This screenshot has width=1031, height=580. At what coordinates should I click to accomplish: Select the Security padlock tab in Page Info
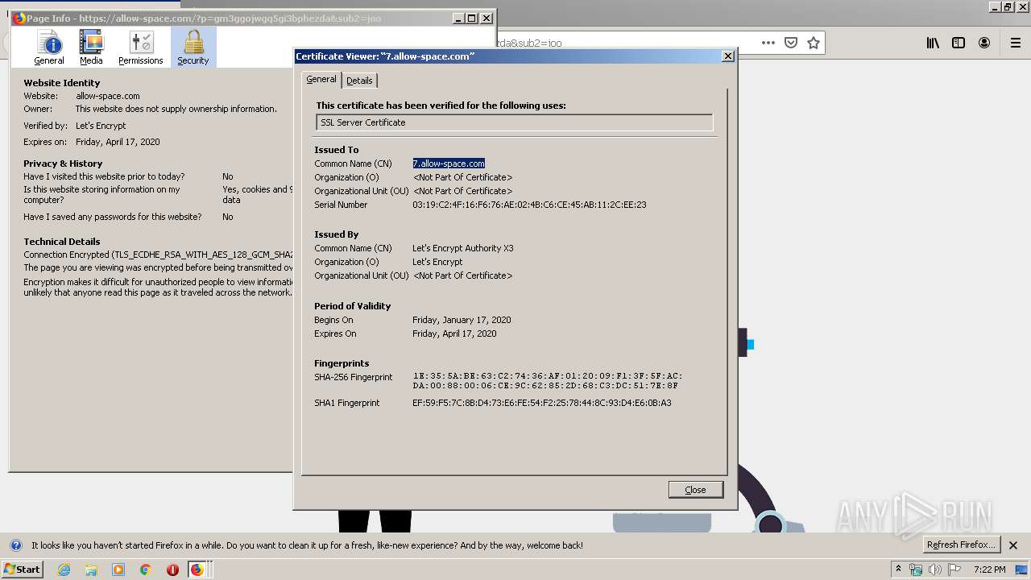point(193,48)
